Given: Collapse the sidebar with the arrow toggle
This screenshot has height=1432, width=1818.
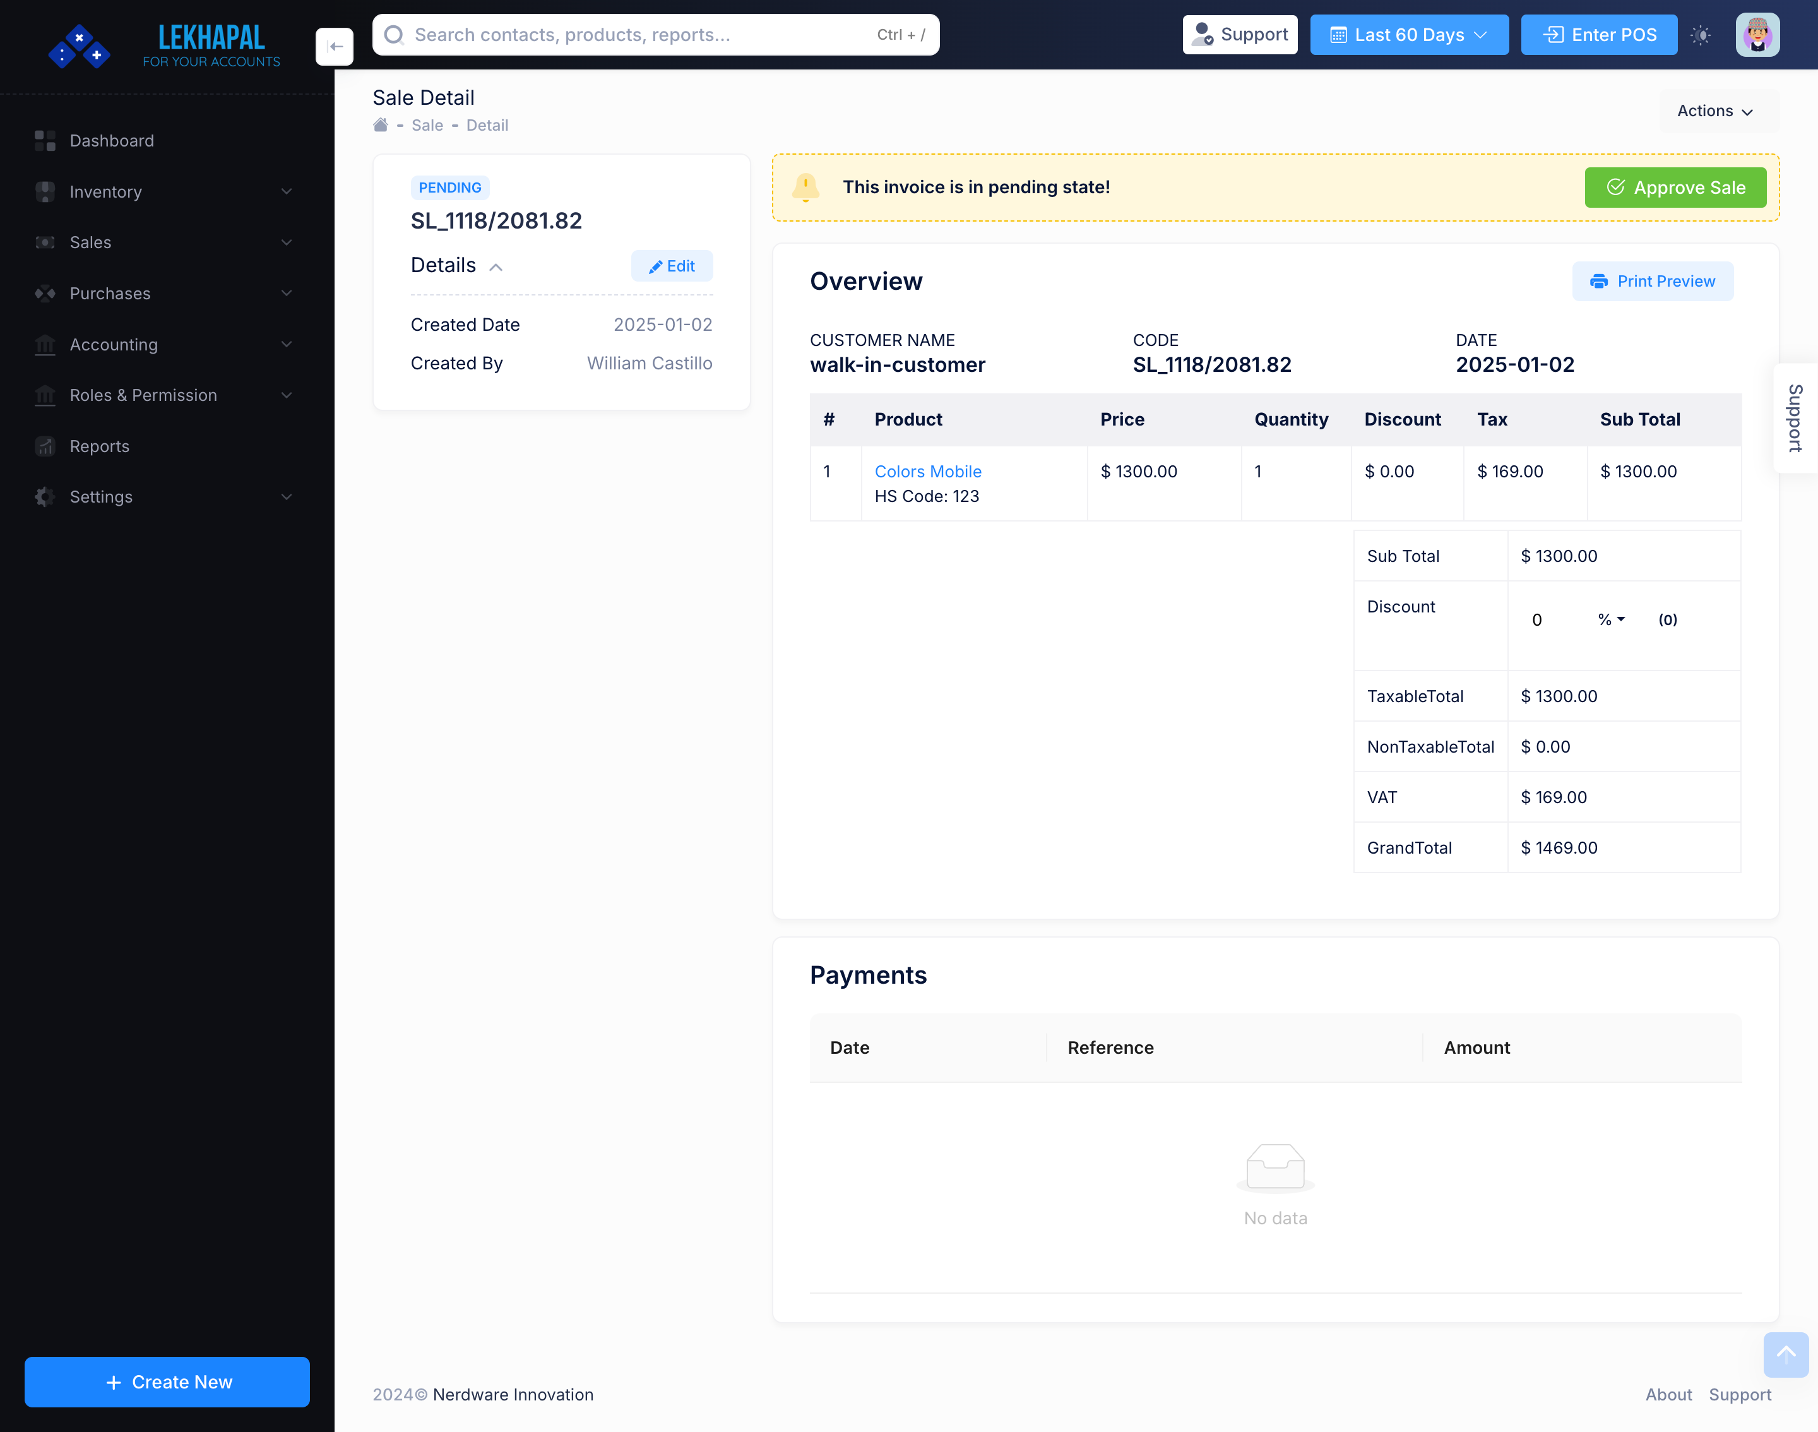Looking at the screenshot, I should (x=335, y=46).
